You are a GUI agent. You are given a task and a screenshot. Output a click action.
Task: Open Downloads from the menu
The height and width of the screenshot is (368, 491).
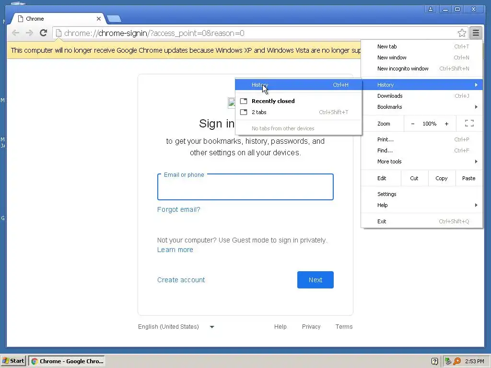click(x=421, y=96)
